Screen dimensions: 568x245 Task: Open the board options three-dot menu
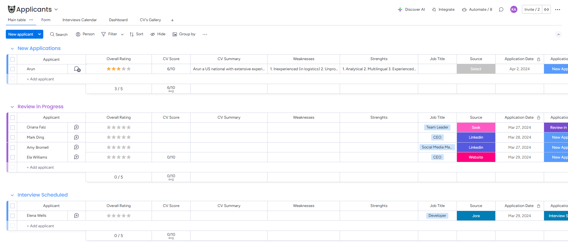(x=558, y=10)
